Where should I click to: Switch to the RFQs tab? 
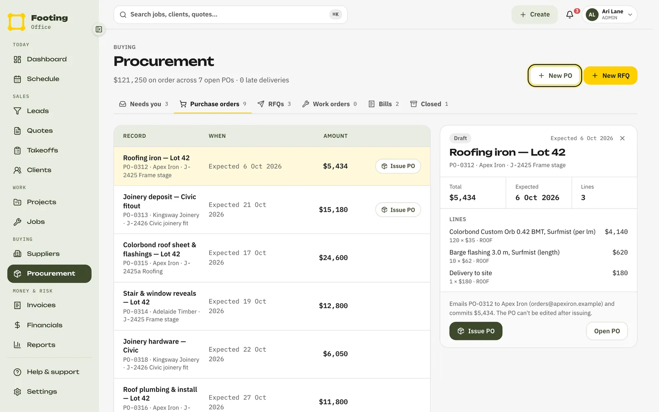tap(274, 104)
